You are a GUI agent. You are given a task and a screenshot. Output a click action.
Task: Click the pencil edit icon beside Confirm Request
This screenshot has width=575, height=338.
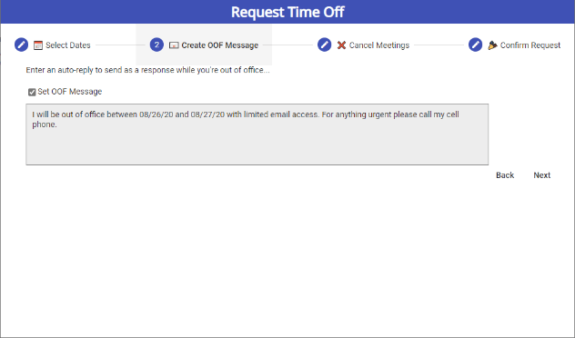(x=475, y=45)
